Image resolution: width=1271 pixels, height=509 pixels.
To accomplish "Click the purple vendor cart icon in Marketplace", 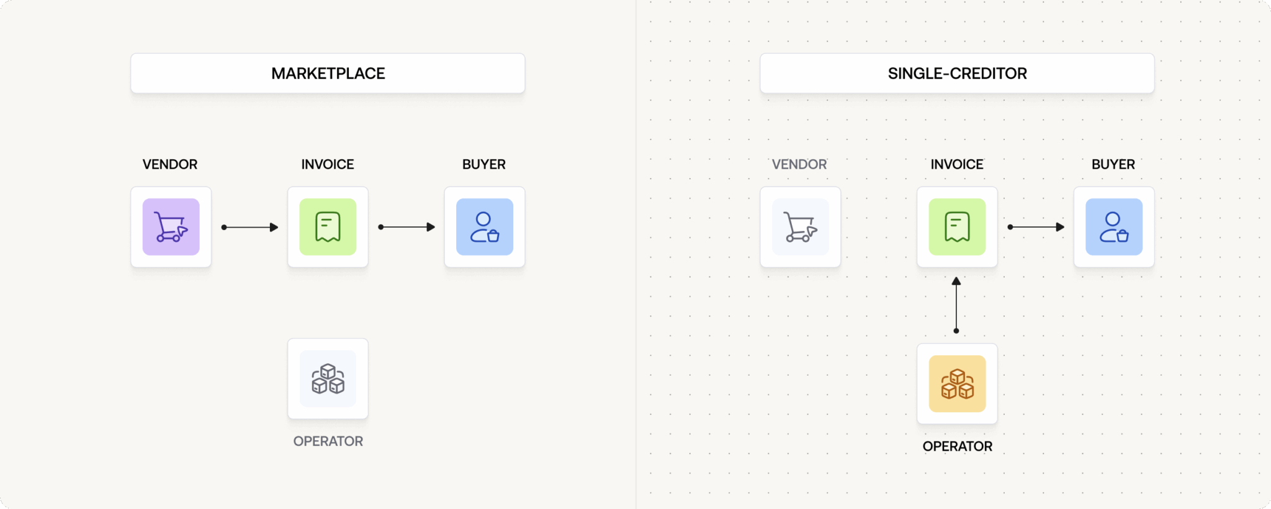I will pos(171,227).
